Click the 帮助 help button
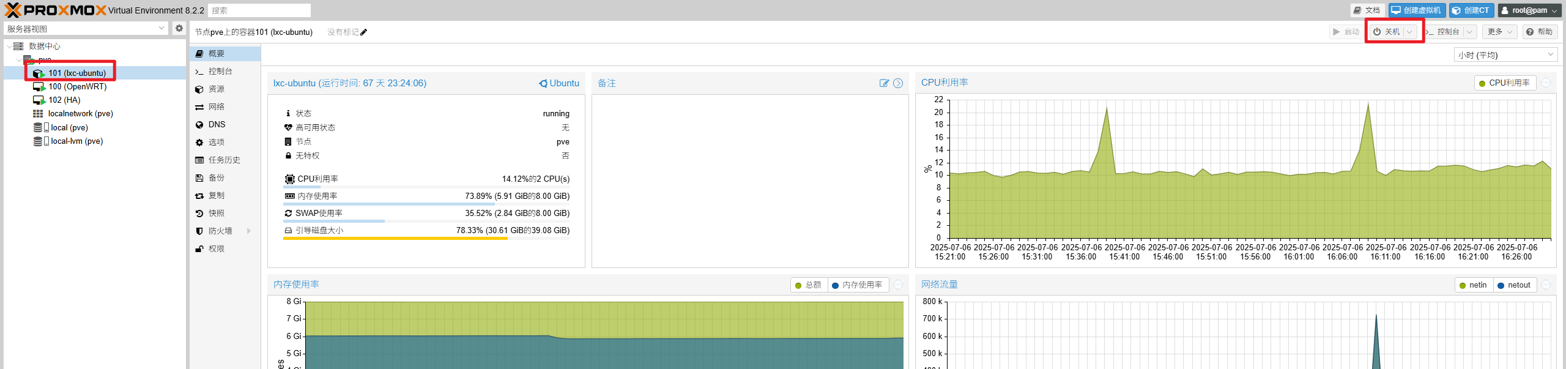This screenshot has width=1566, height=369. [x=1540, y=32]
